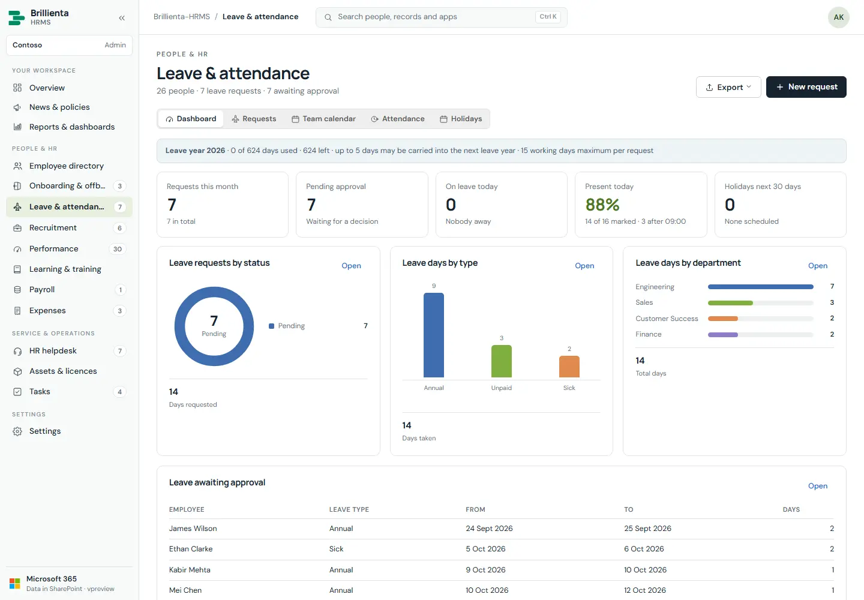The height and width of the screenshot is (600, 864).
Task: Switch to the Attendance tab
Action: tap(398, 119)
